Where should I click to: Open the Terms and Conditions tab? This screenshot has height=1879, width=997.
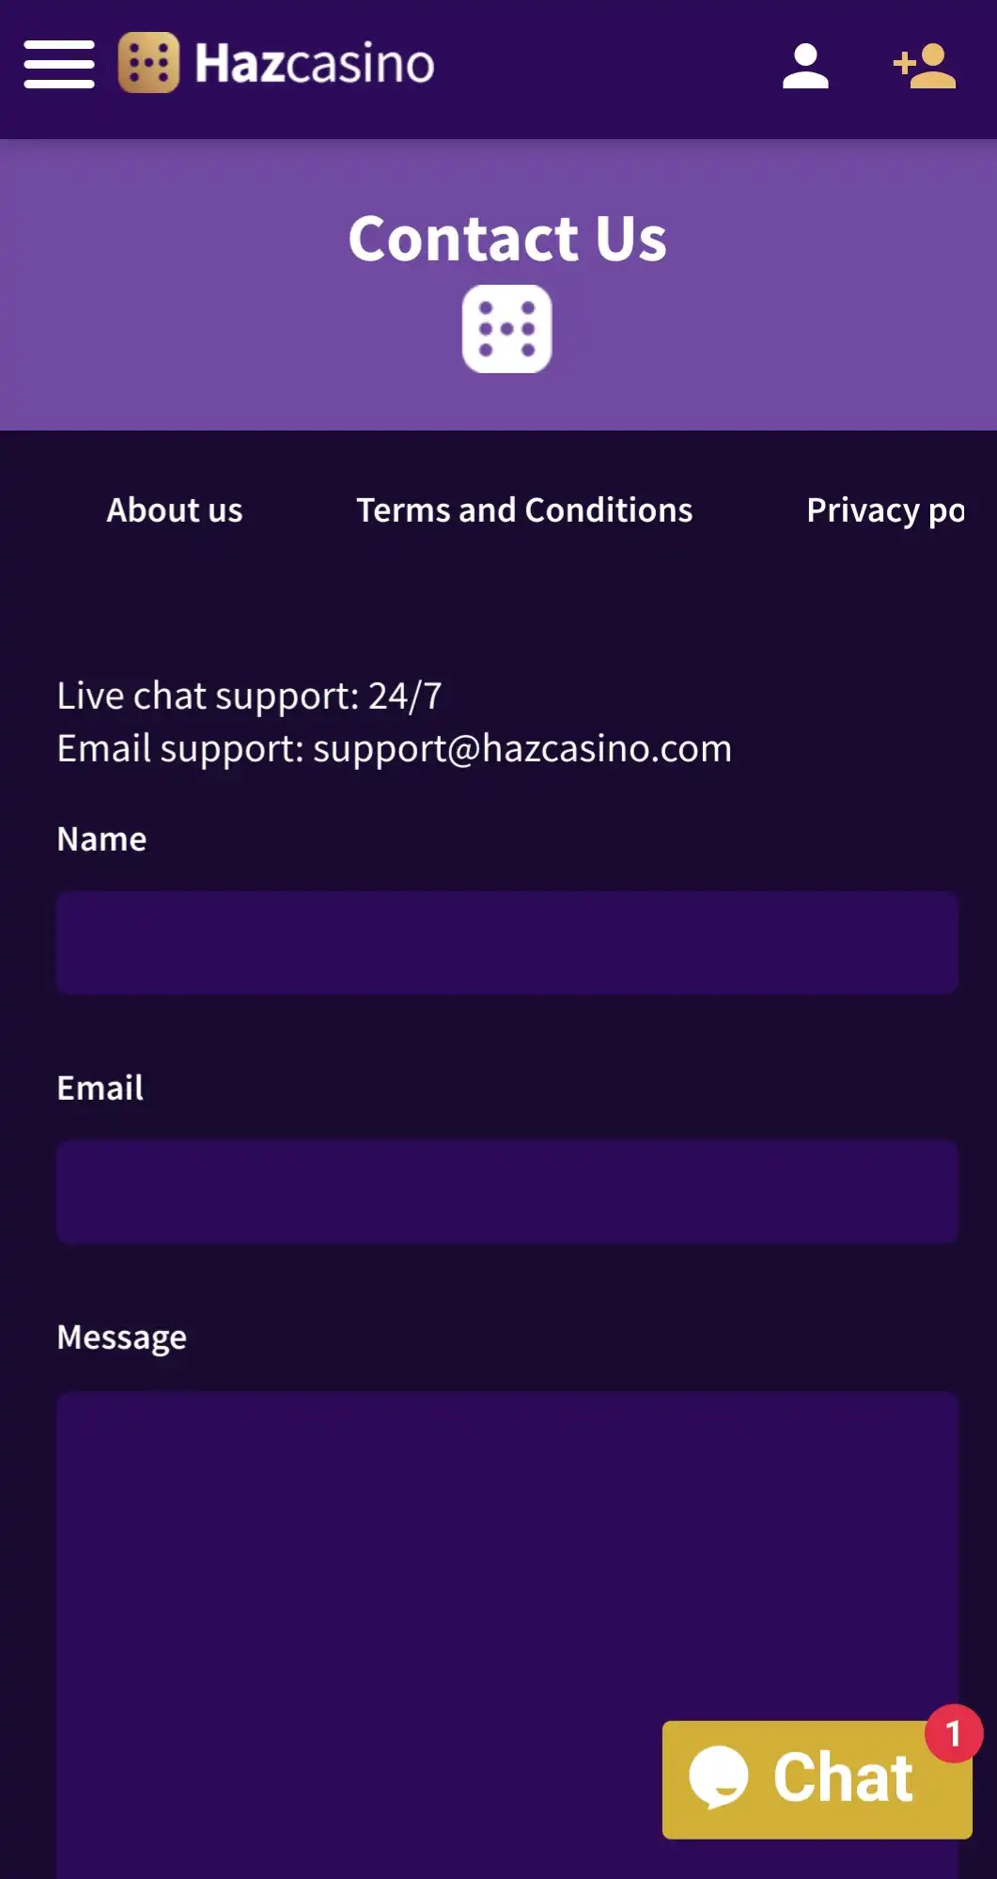click(524, 510)
